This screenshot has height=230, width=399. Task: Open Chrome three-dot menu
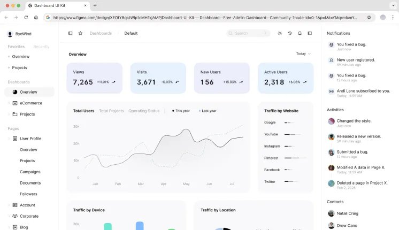tap(393, 17)
